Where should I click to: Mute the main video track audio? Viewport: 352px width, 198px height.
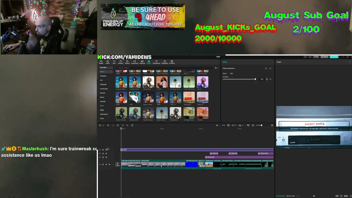[109, 164]
